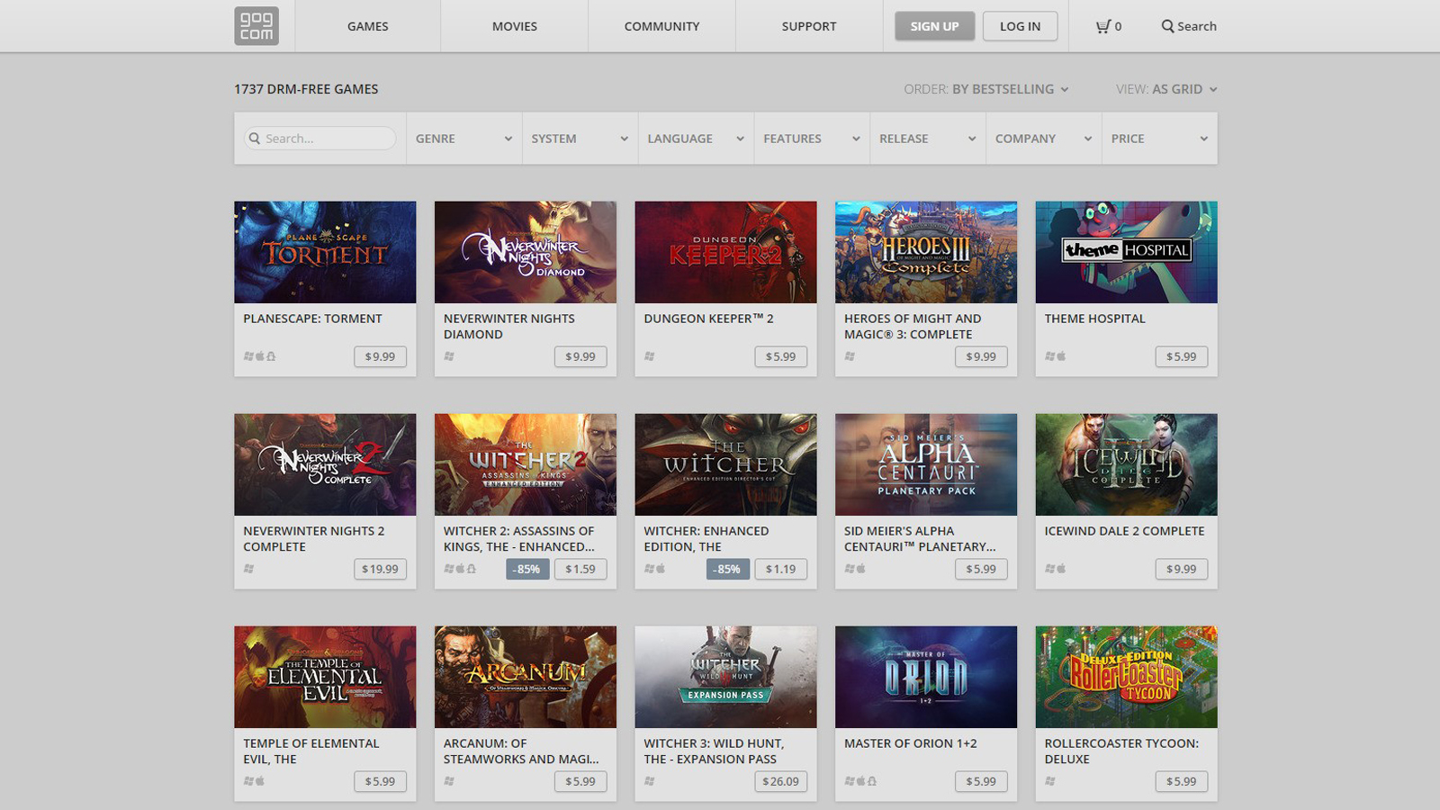This screenshot has width=1440, height=810.
Task: Click the $9.99 price for Icewind Dale 2 Complete
Action: pos(1182,569)
